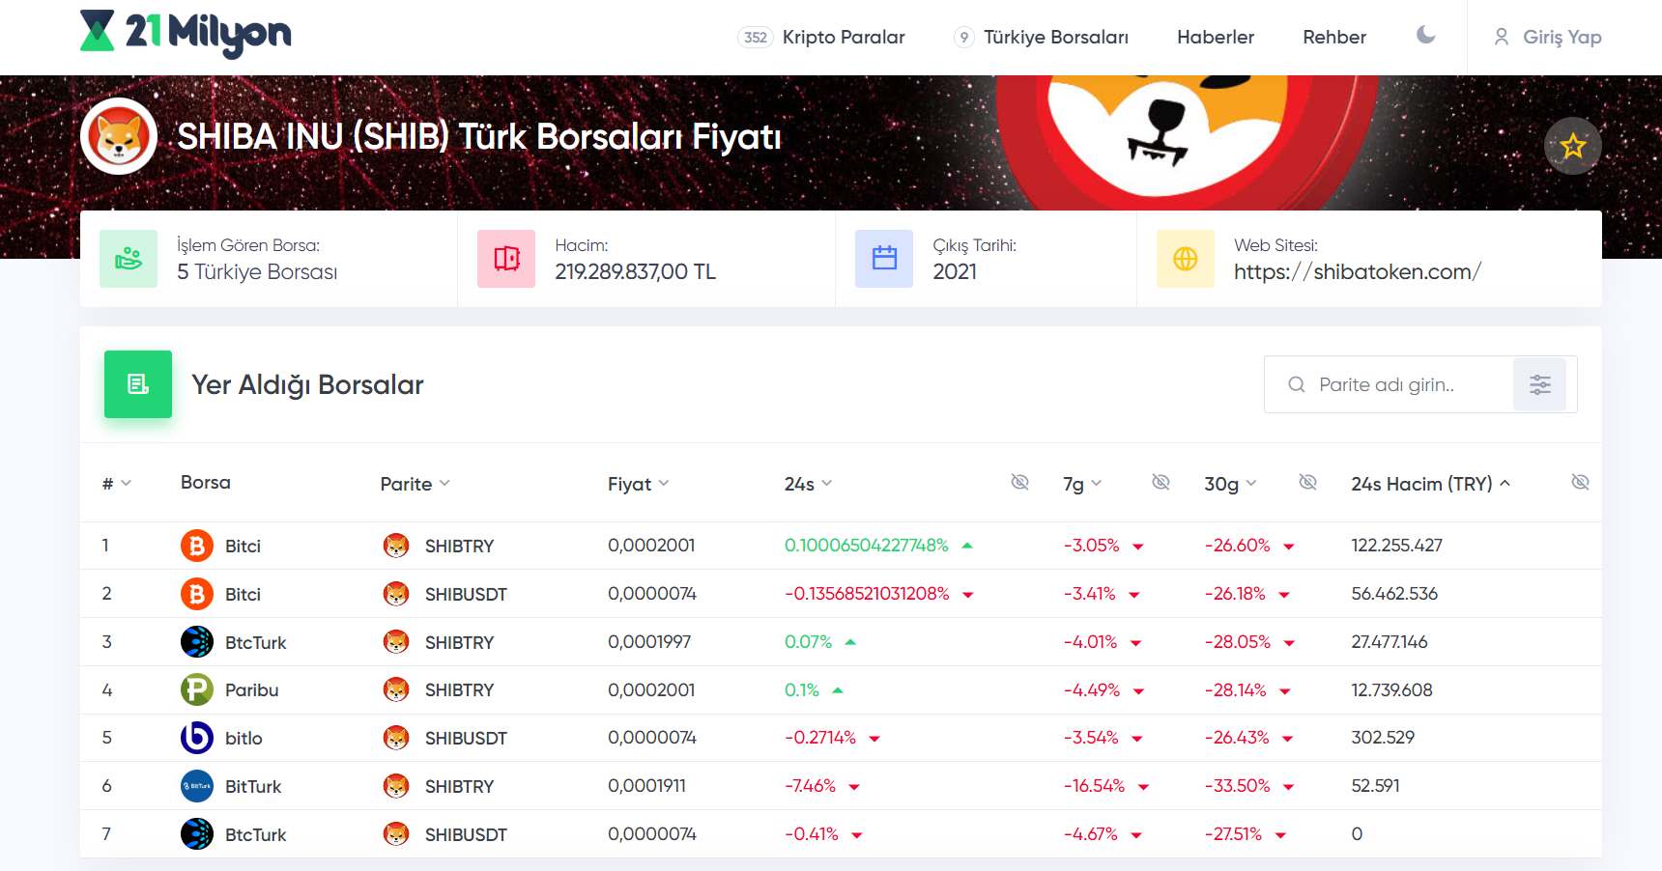Hide the 30g column with eye icon
Image resolution: width=1662 pixels, height=871 pixels.
coord(1307,482)
